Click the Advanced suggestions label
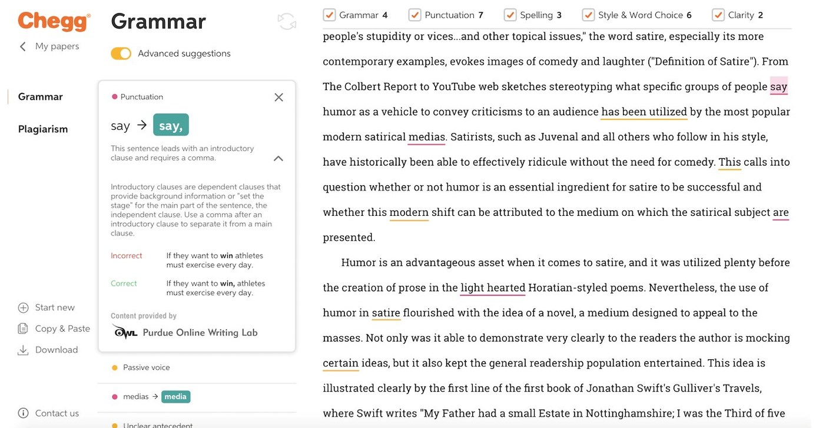 [184, 53]
